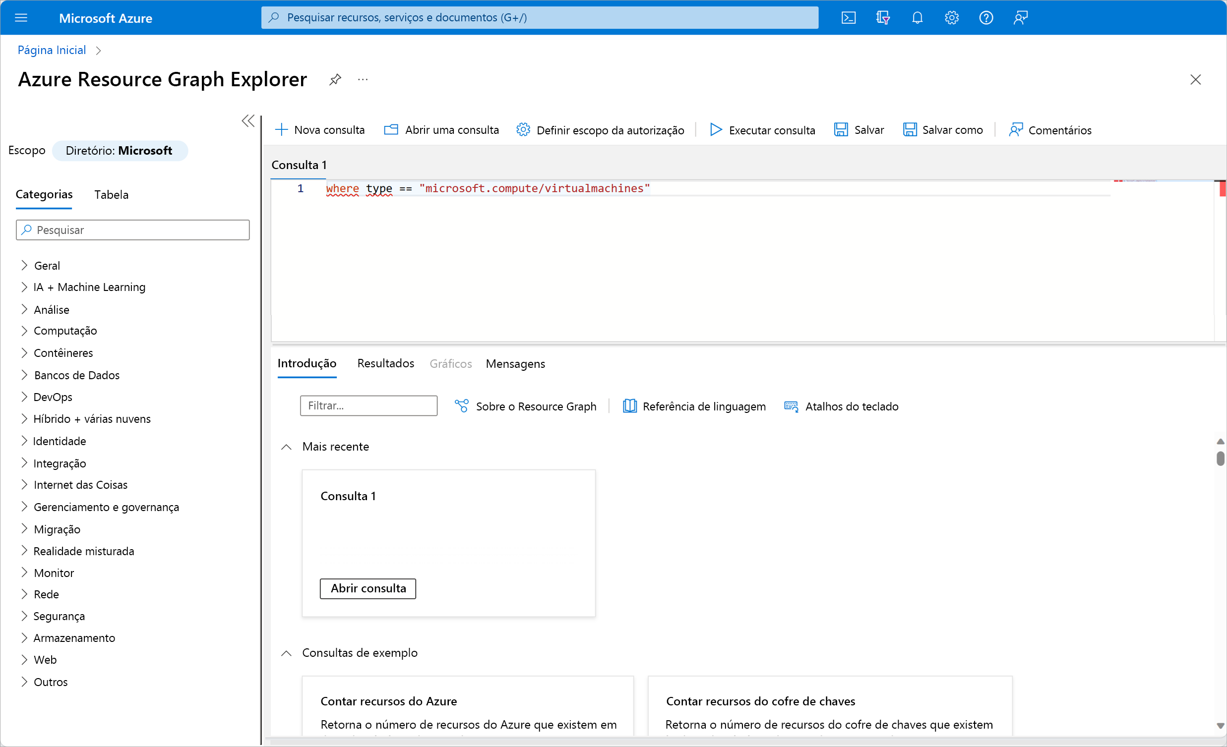Click the global resource search box
The height and width of the screenshot is (747, 1227).
coord(539,17)
